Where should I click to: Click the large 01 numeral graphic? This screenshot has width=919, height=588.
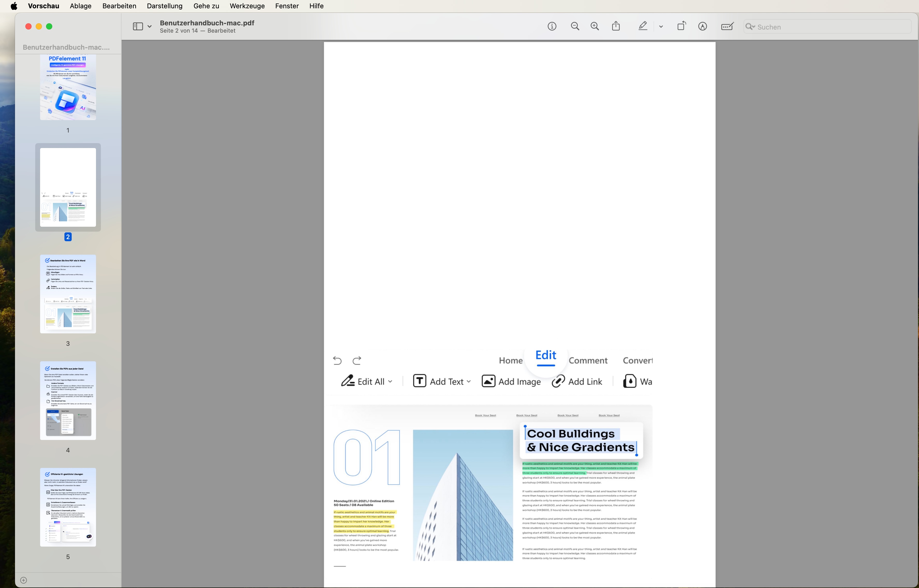click(x=367, y=457)
